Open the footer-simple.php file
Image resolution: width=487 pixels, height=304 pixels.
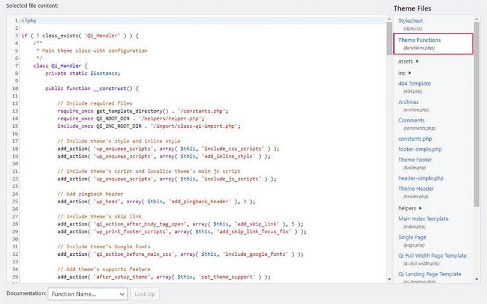point(420,149)
